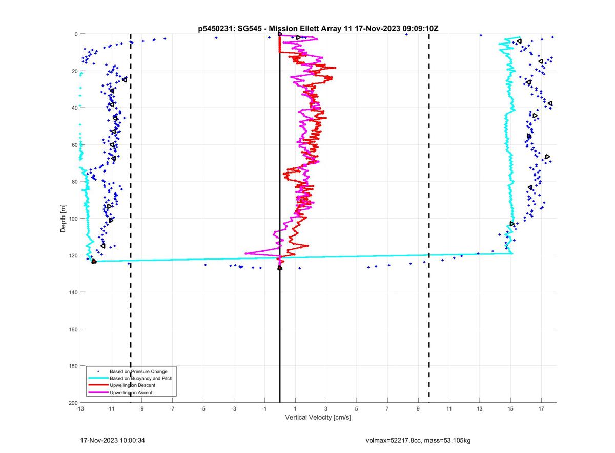
Task: Click the cyan line sample in the legend
Action: coord(98,378)
